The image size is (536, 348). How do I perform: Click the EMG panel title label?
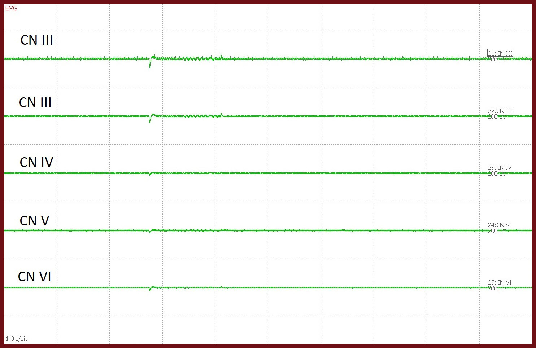click(x=11, y=8)
